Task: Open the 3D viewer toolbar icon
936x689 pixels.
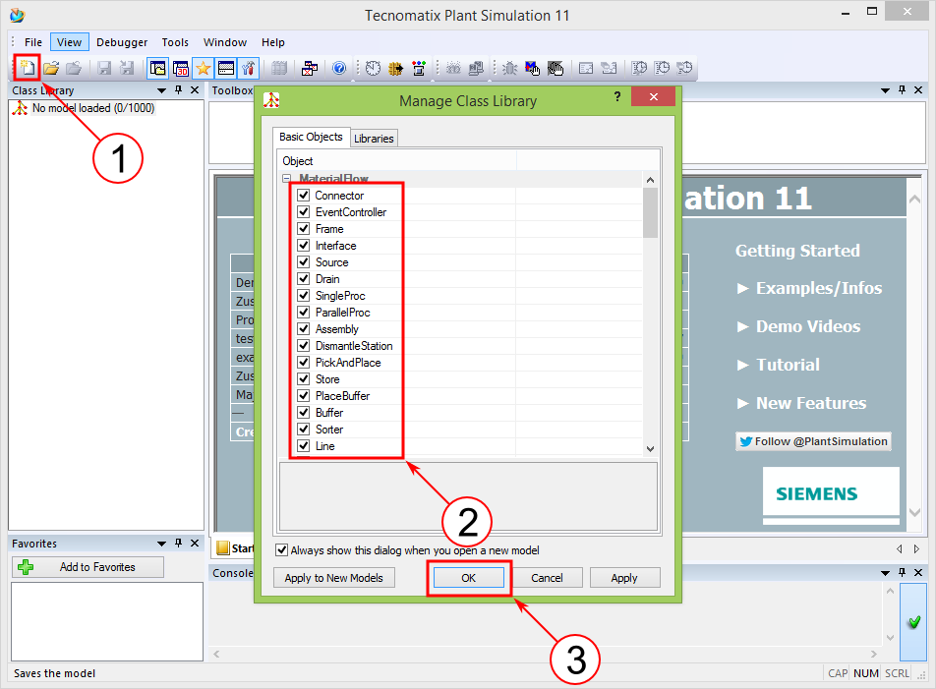Action: tap(181, 68)
